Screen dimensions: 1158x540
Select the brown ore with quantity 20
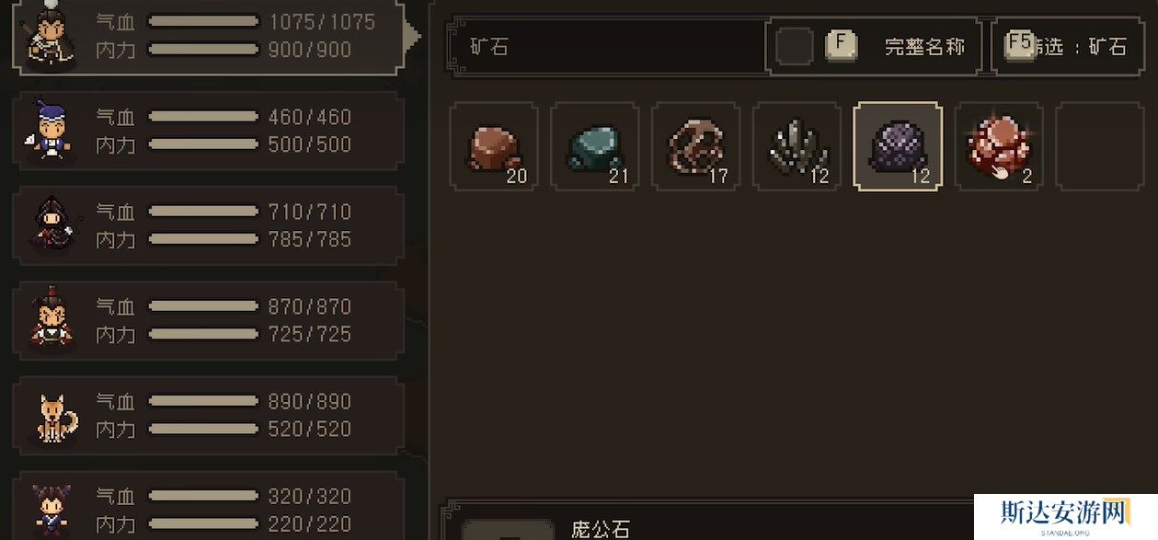tap(494, 147)
